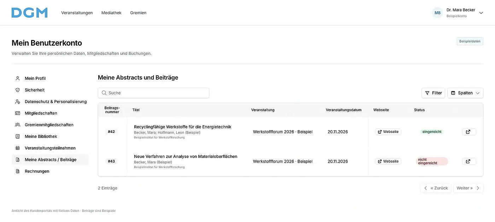Click the #42 number badge

click(111, 132)
